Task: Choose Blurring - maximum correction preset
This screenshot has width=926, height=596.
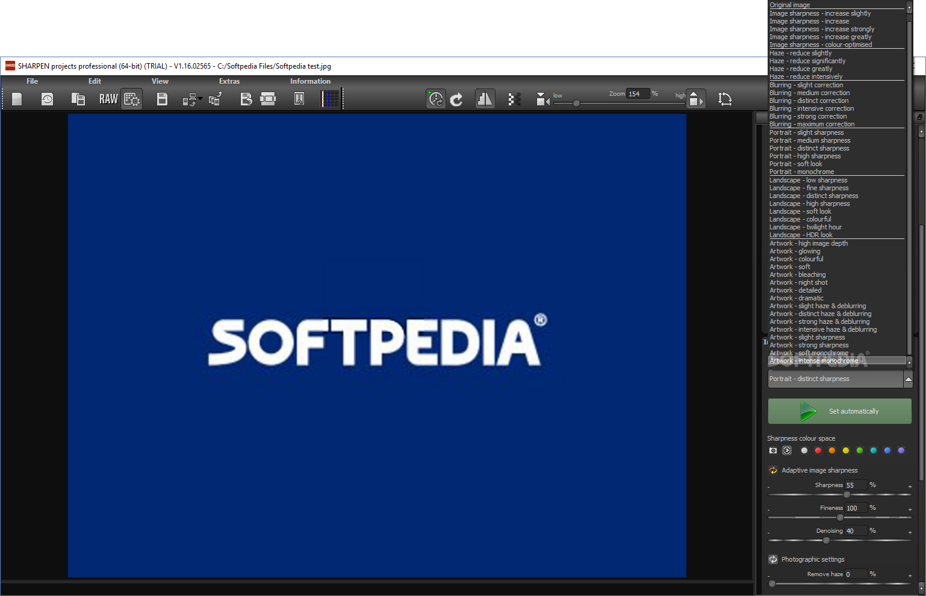Action: (836, 124)
